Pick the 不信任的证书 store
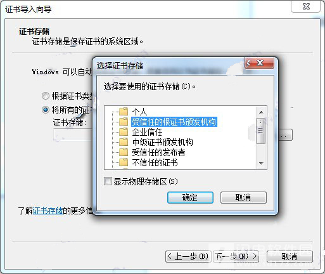This screenshot has width=325, height=274. click(x=155, y=162)
